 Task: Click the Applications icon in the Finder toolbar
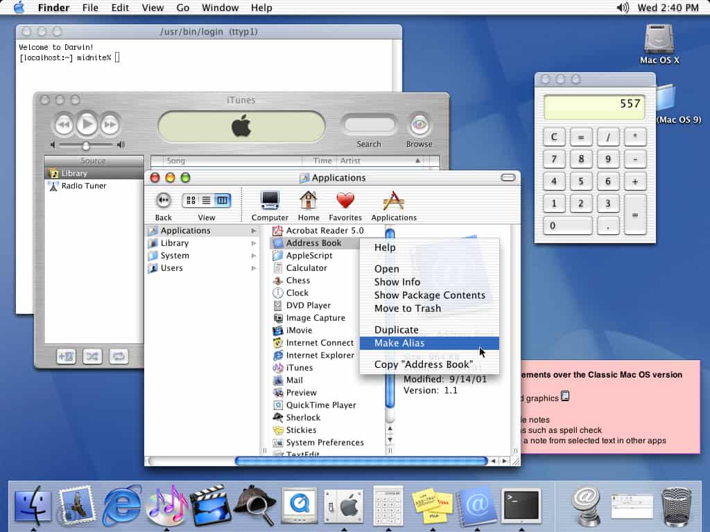click(x=394, y=201)
